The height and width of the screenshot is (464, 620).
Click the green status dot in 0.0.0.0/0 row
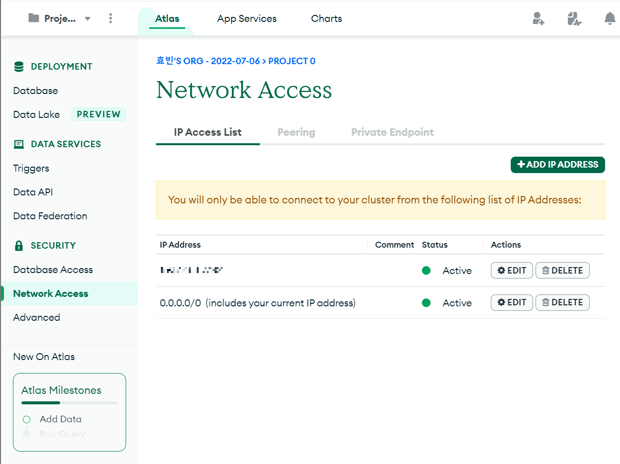[426, 303]
